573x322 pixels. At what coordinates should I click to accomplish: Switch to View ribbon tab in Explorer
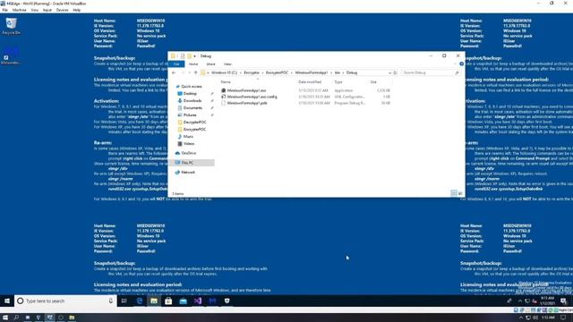point(227,64)
